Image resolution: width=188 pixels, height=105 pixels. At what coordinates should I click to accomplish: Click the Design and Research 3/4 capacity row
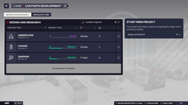pyautogui.click(x=154, y=34)
